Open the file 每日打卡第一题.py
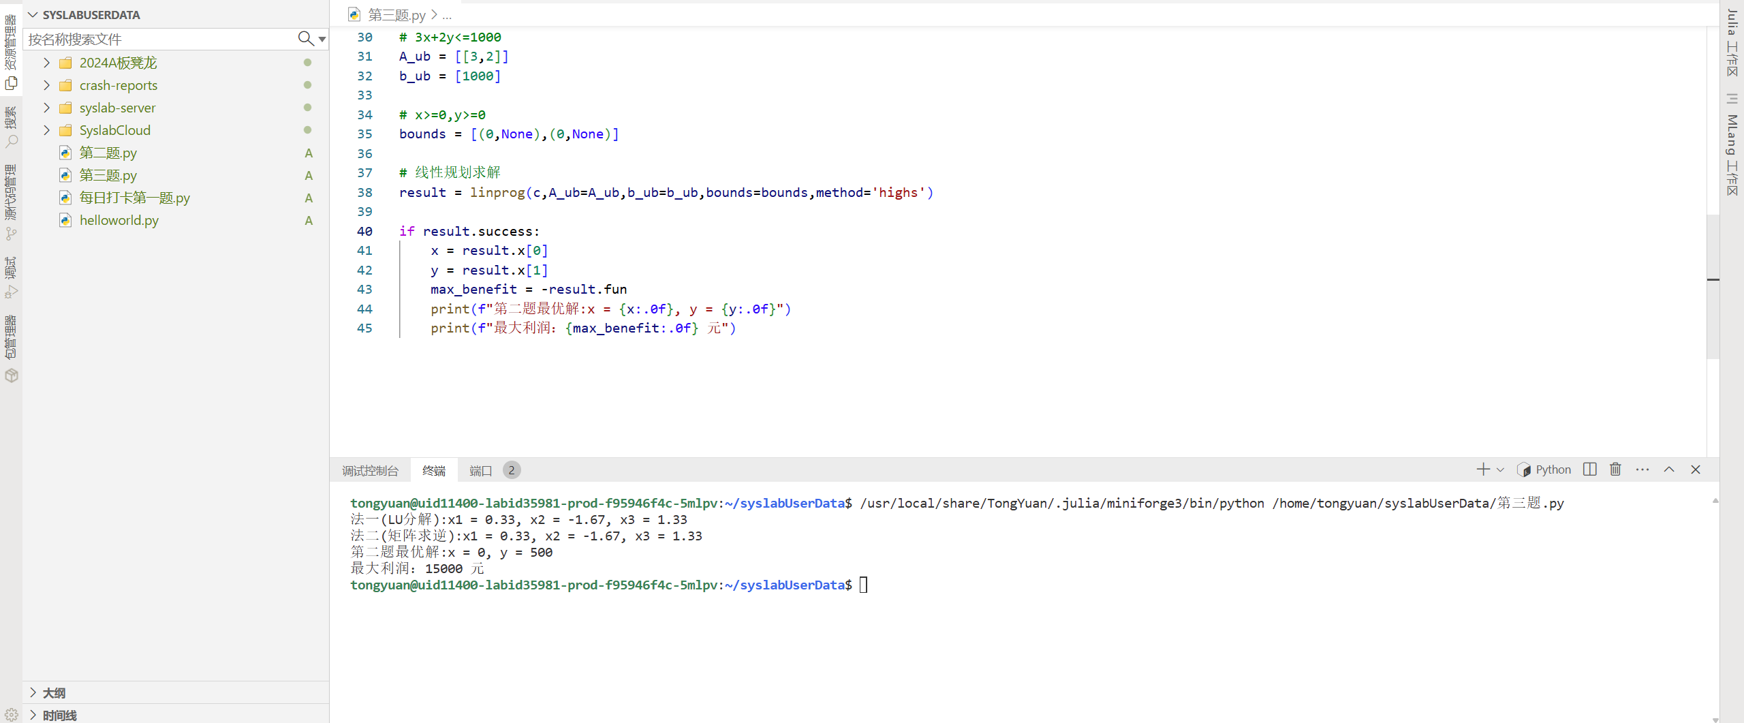1744x723 pixels. [x=134, y=198]
